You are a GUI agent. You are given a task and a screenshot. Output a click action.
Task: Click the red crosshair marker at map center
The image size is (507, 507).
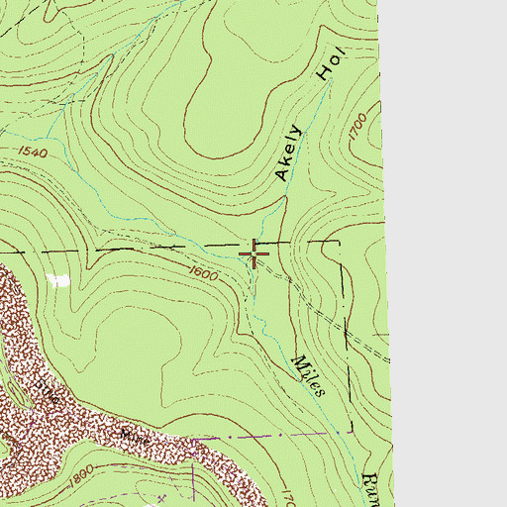pyautogui.click(x=253, y=253)
